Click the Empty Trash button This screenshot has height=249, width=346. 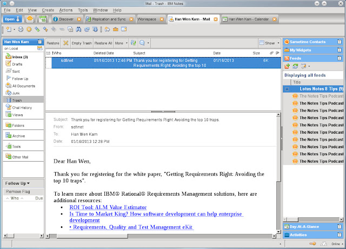click(x=82, y=43)
